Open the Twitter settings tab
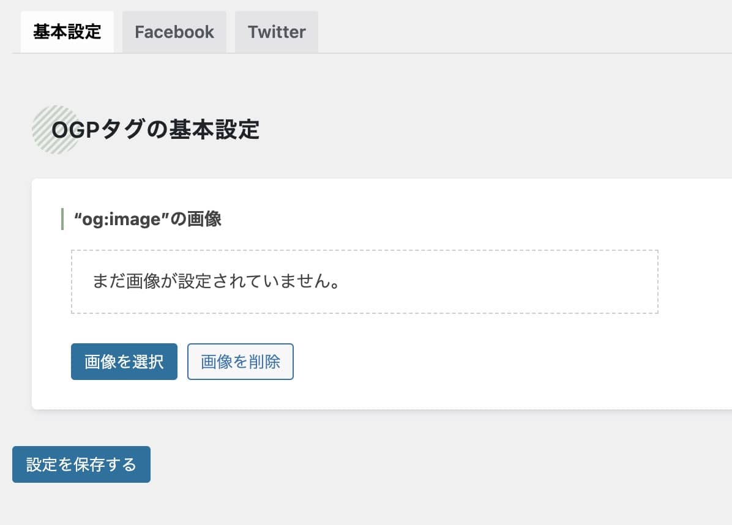Screen dimensions: 732x525 click(276, 32)
